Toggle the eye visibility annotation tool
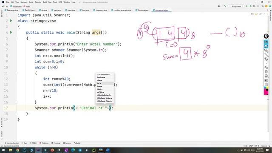Viewport: 272px width, 153px height. click(x=266, y=42)
